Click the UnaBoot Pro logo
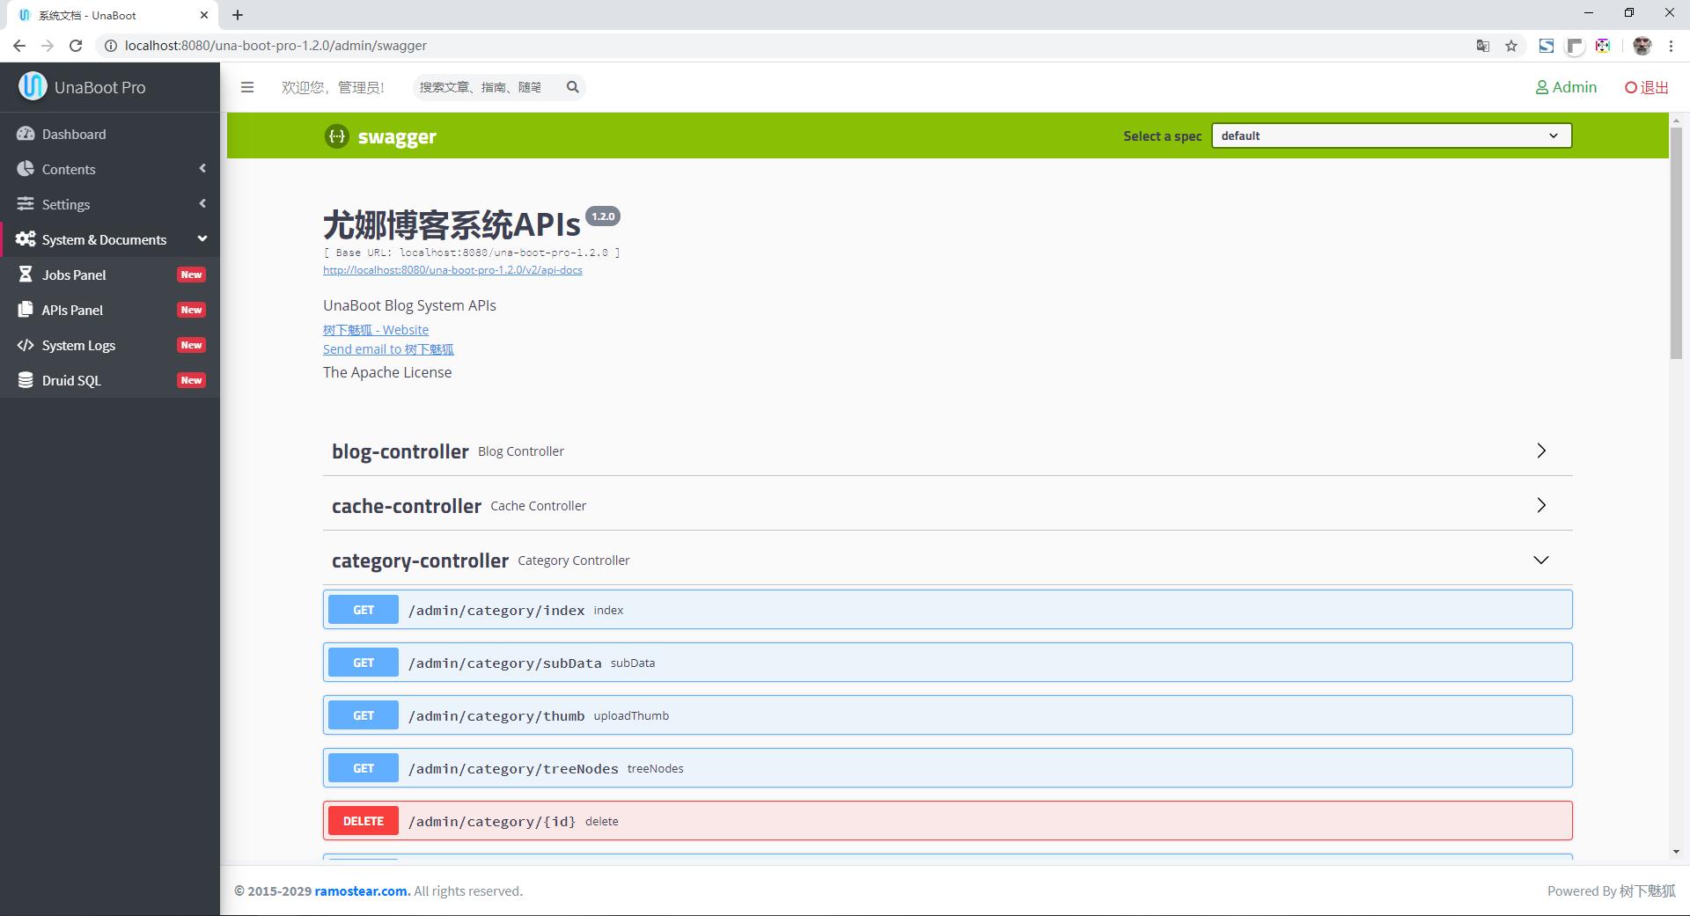The height and width of the screenshot is (916, 1690). [84, 87]
